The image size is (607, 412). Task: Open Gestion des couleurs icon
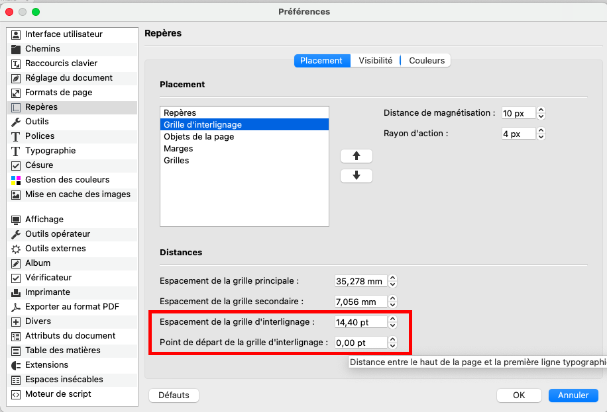pyautogui.click(x=17, y=180)
